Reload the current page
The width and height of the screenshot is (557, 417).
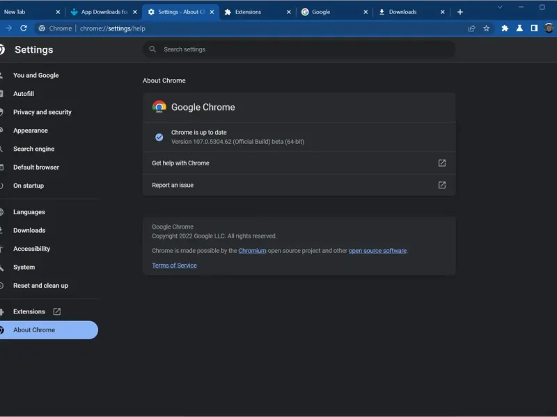point(24,28)
